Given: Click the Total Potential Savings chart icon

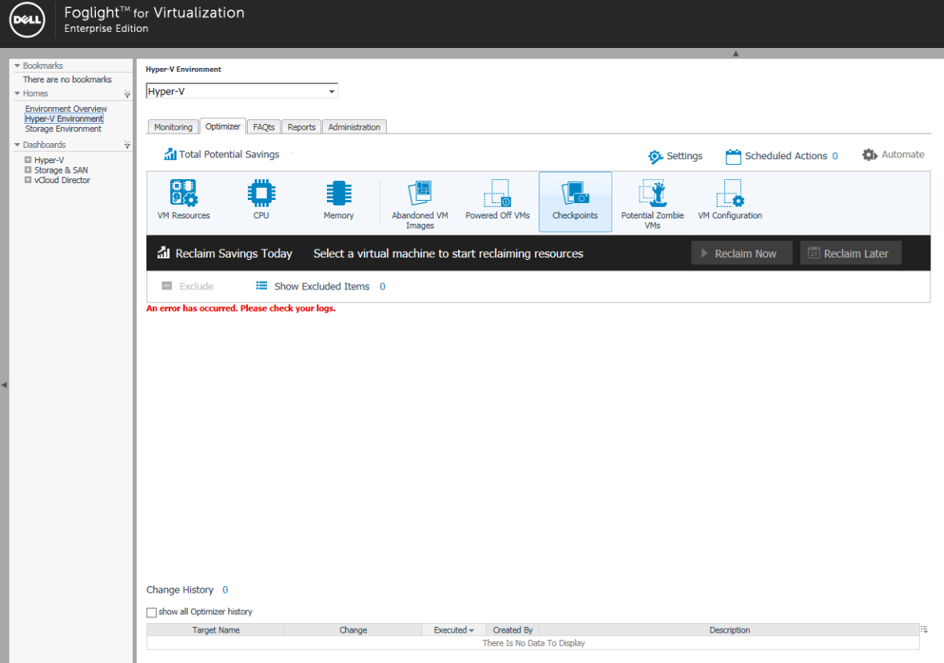Looking at the screenshot, I should (169, 154).
